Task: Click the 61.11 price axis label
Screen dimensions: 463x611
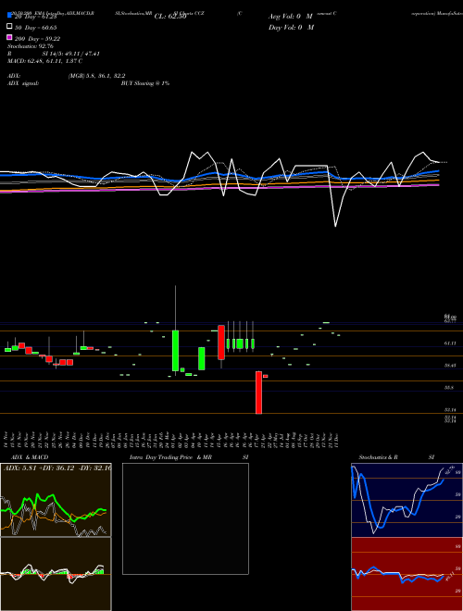Action: (x=450, y=343)
